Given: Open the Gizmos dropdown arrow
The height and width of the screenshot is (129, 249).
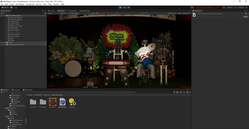Looking at the screenshot, I should [x=190, y=13].
